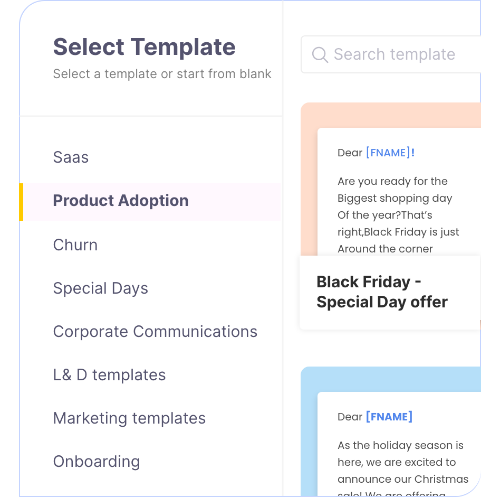Switch to Special Days templates
481x497 pixels.
pyautogui.click(x=100, y=288)
